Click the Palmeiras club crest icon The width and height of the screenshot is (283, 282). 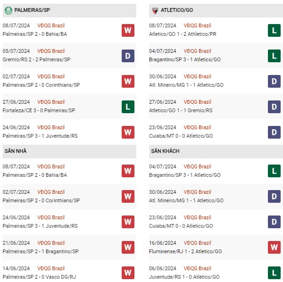[x=8, y=10]
